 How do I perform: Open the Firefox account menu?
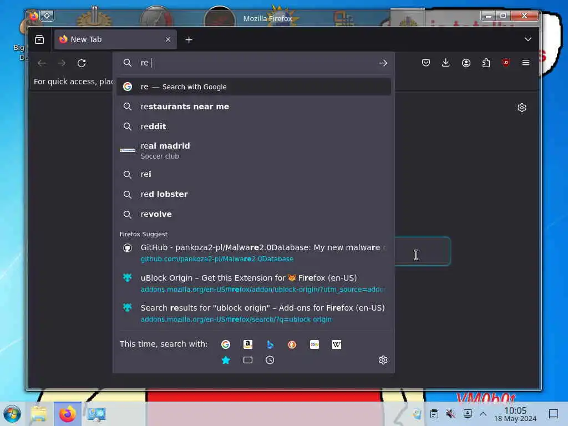pyautogui.click(x=466, y=63)
